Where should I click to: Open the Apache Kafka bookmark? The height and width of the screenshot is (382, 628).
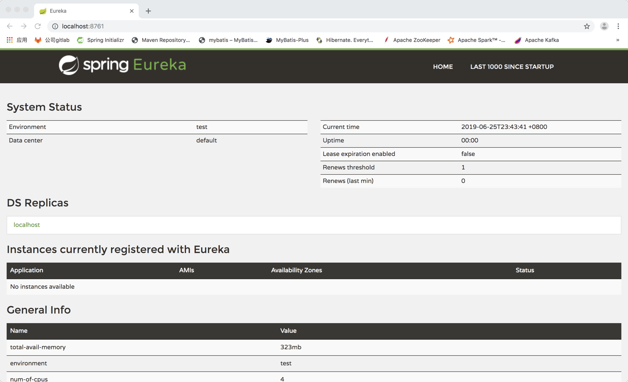point(537,40)
